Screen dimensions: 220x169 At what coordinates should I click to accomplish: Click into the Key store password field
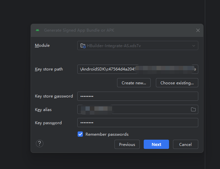[x=137, y=96]
